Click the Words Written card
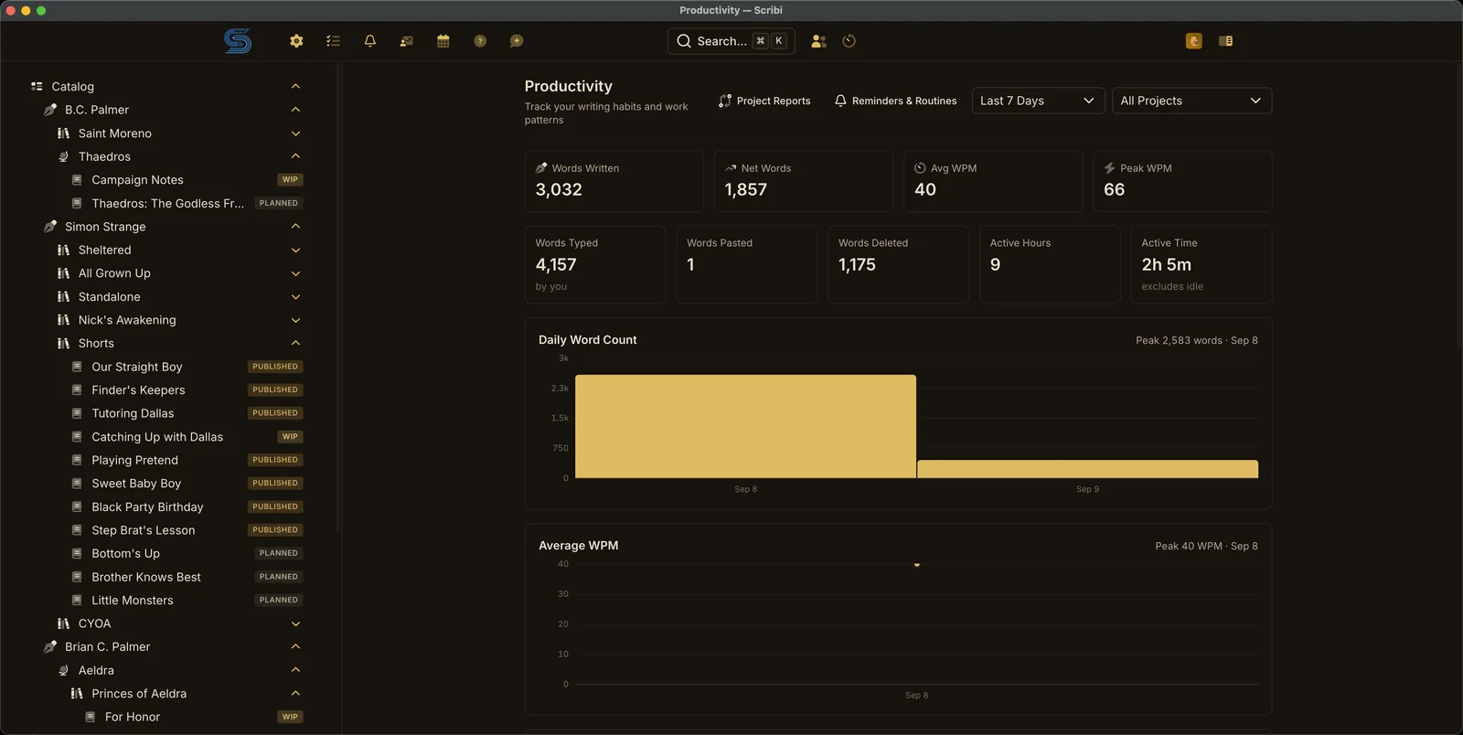The width and height of the screenshot is (1463, 735). click(614, 181)
